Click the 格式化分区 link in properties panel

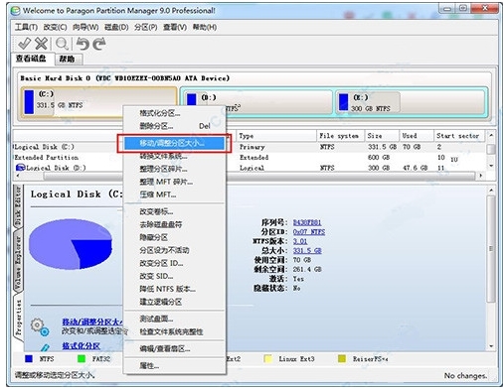coord(81,346)
